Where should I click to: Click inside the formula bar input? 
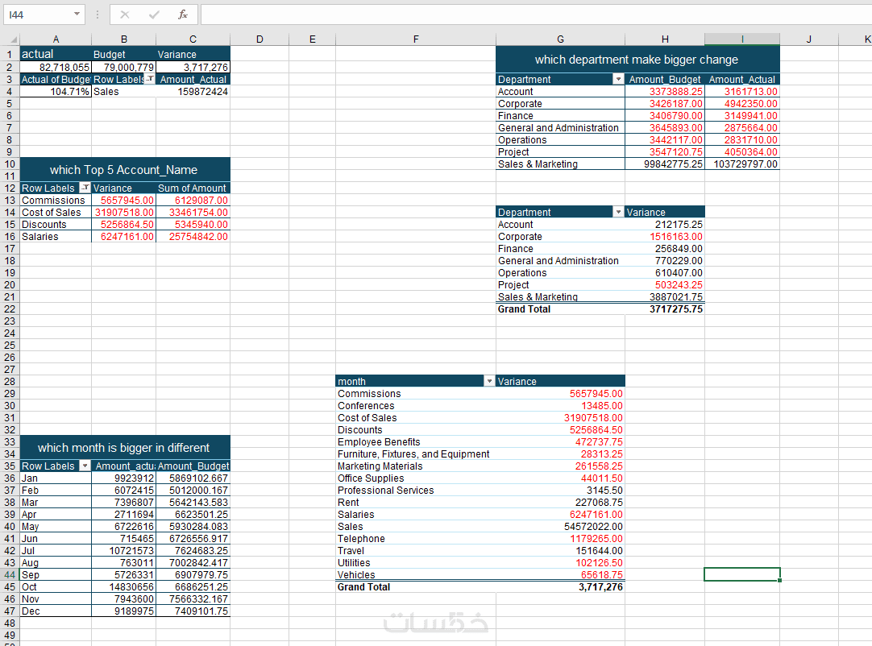click(534, 15)
